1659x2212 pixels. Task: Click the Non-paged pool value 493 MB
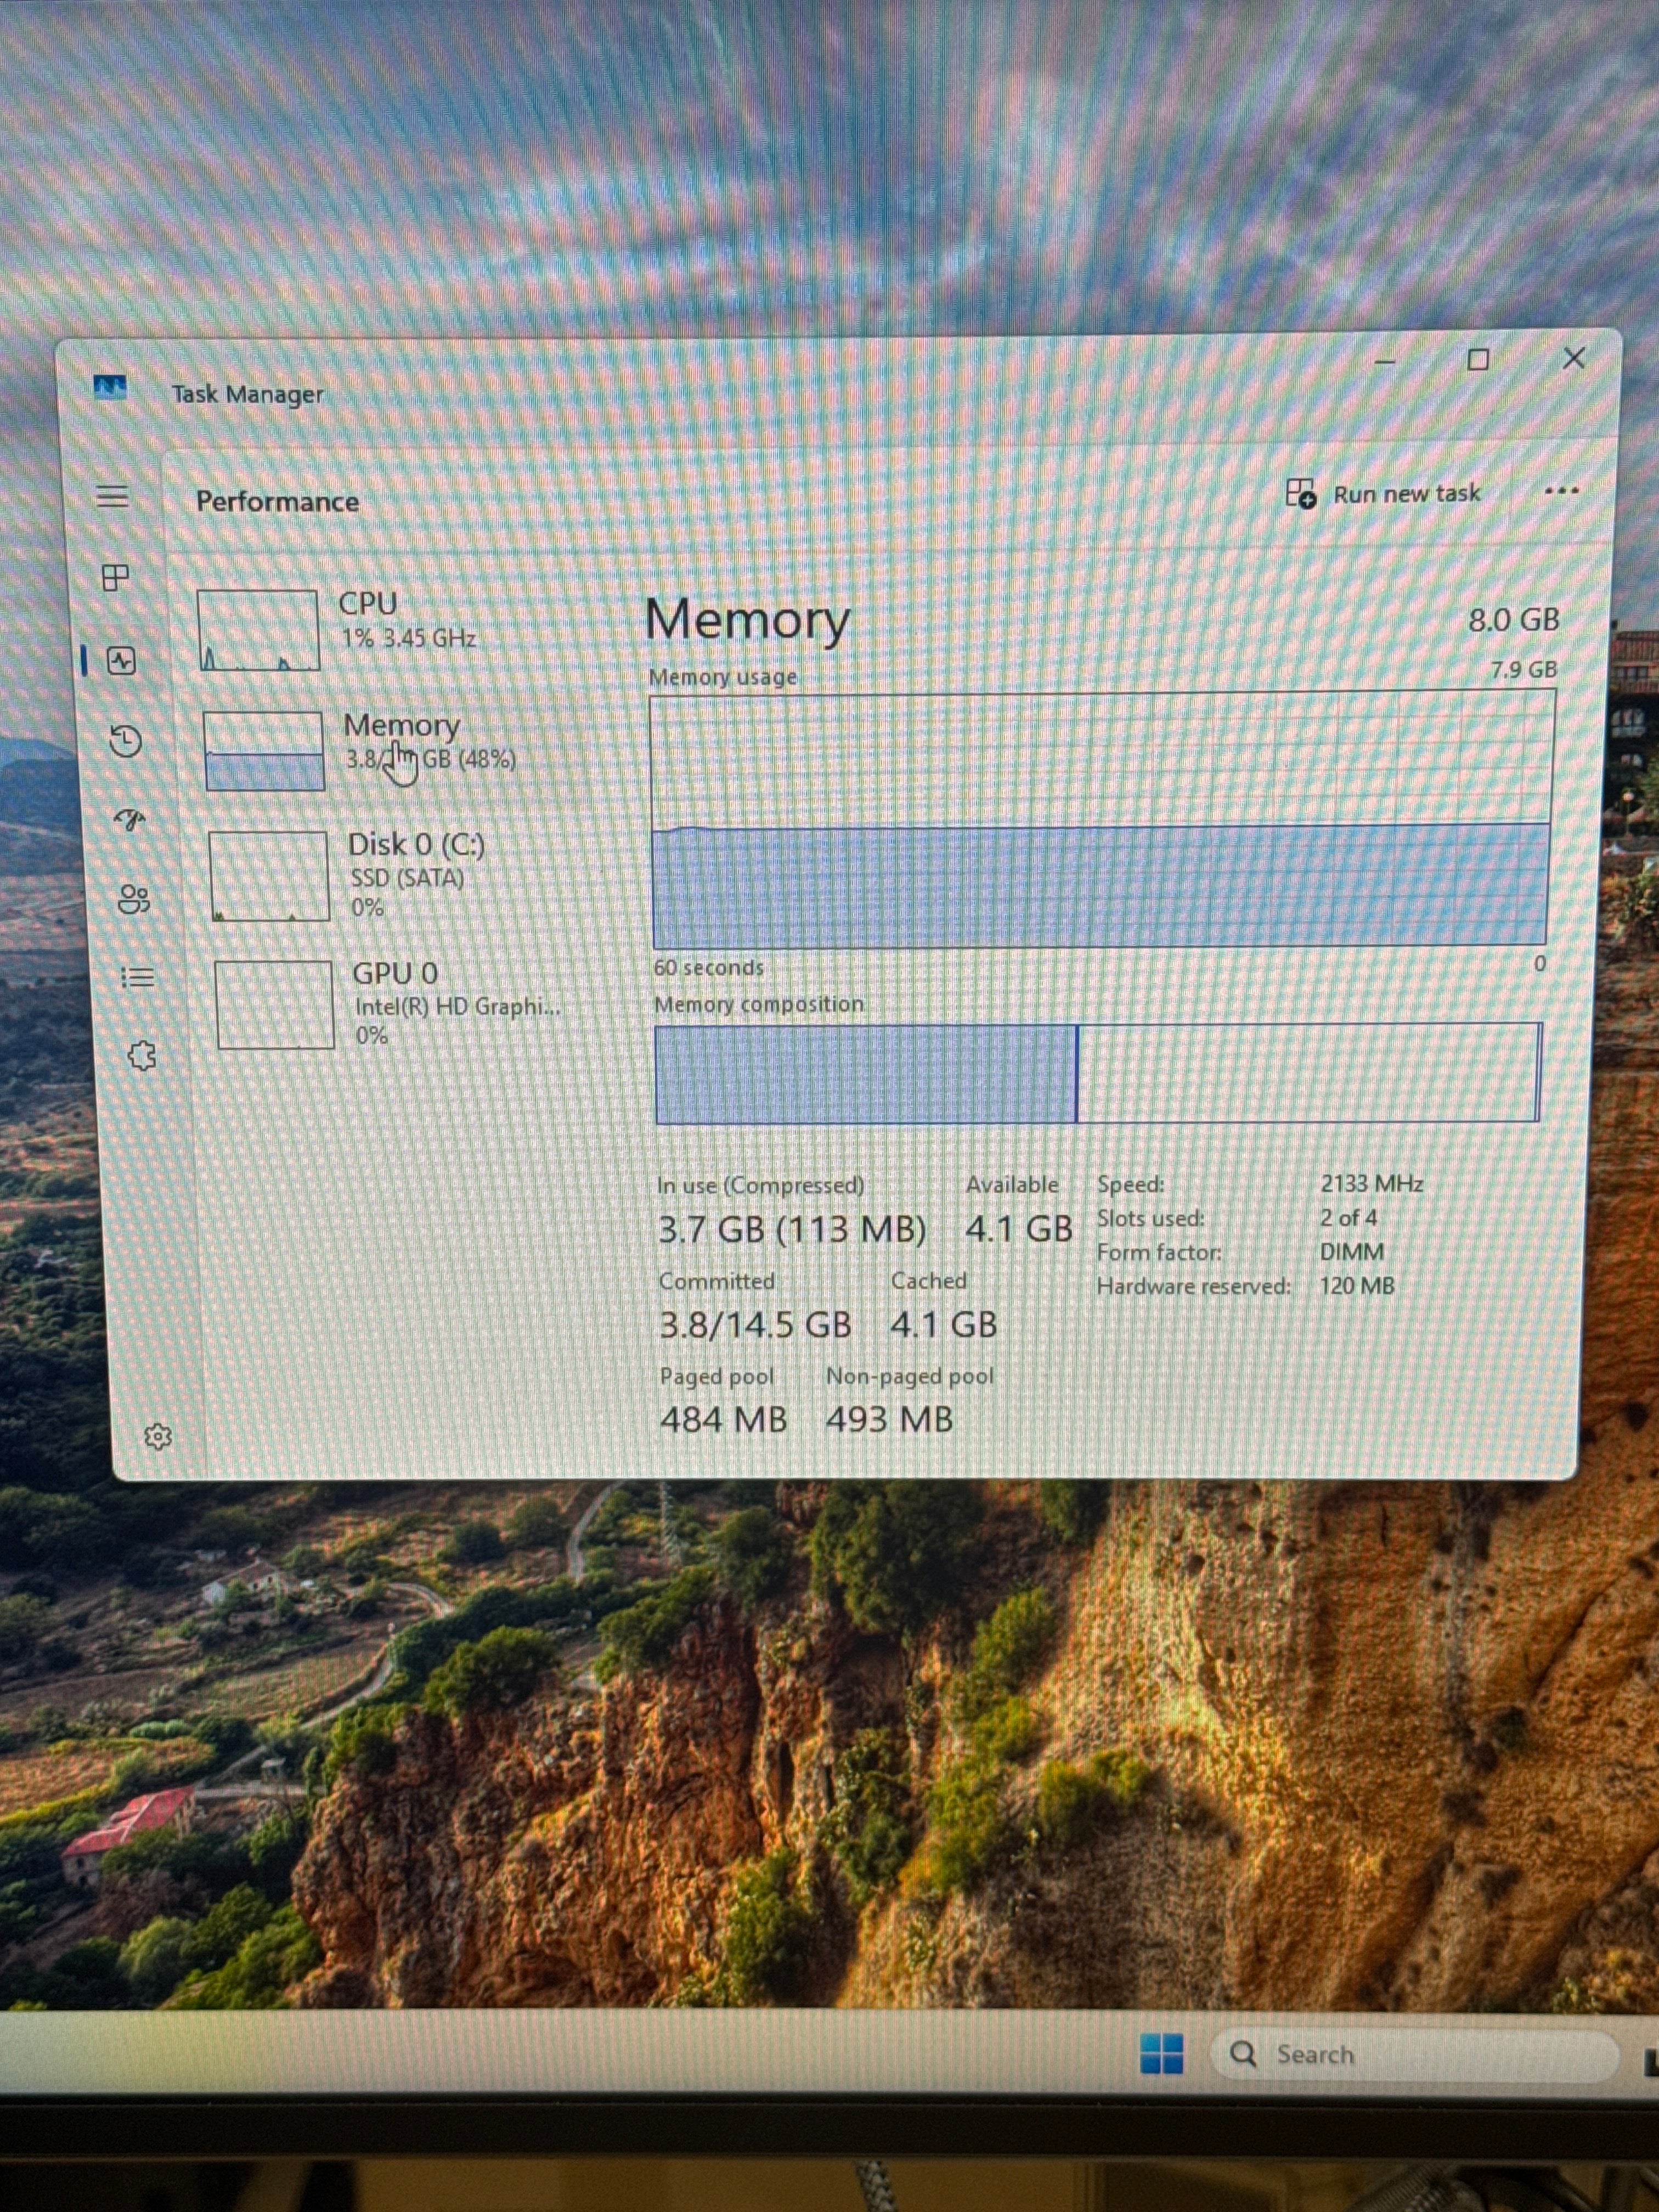point(889,1420)
